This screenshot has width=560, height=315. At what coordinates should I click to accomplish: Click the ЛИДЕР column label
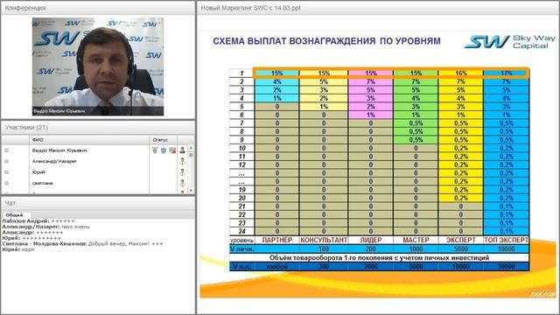tap(371, 240)
